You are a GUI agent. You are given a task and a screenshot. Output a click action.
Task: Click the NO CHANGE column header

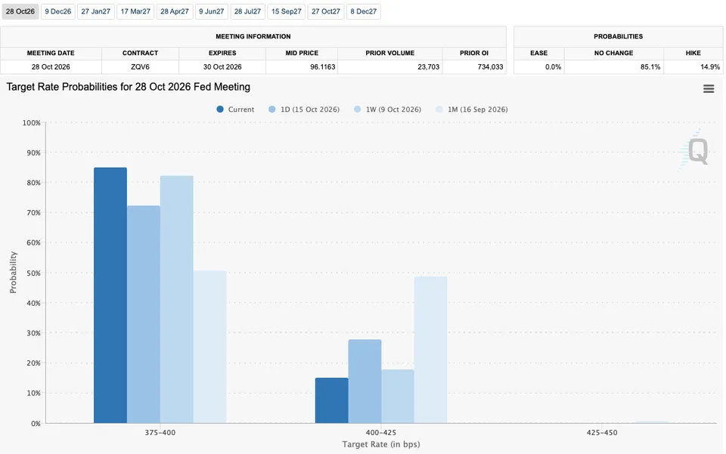coord(613,53)
